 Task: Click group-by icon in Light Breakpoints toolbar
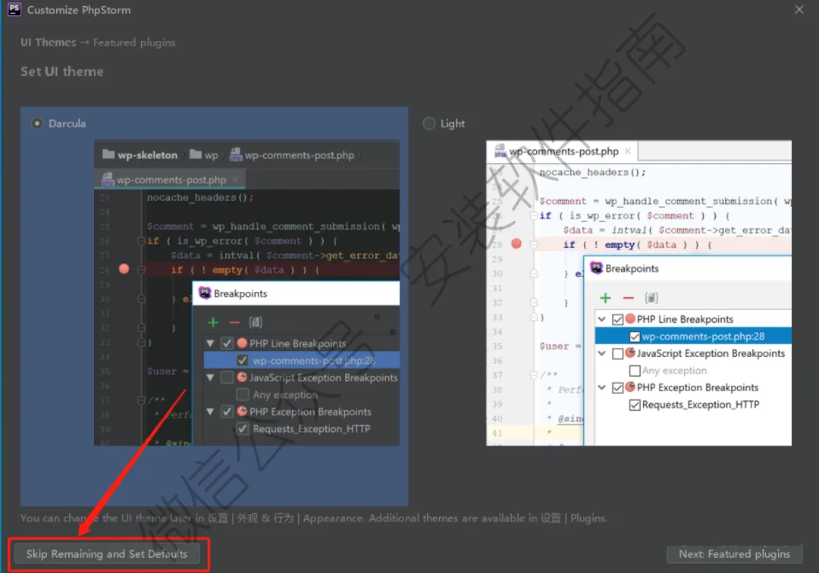[x=651, y=297]
